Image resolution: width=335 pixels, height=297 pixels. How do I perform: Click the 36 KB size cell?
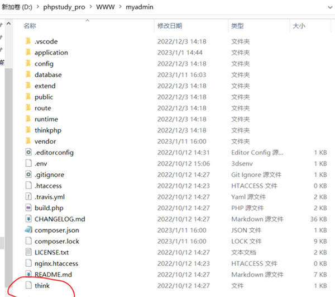click(319, 219)
